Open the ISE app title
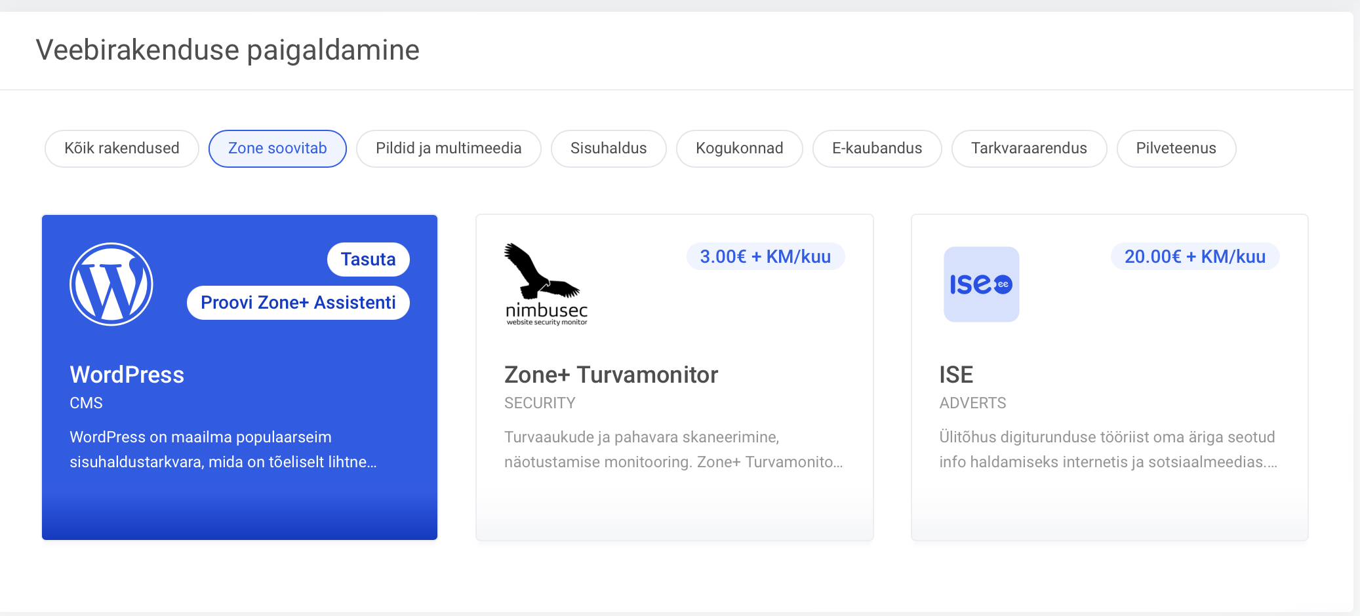The image size is (1360, 616). [956, 375]
